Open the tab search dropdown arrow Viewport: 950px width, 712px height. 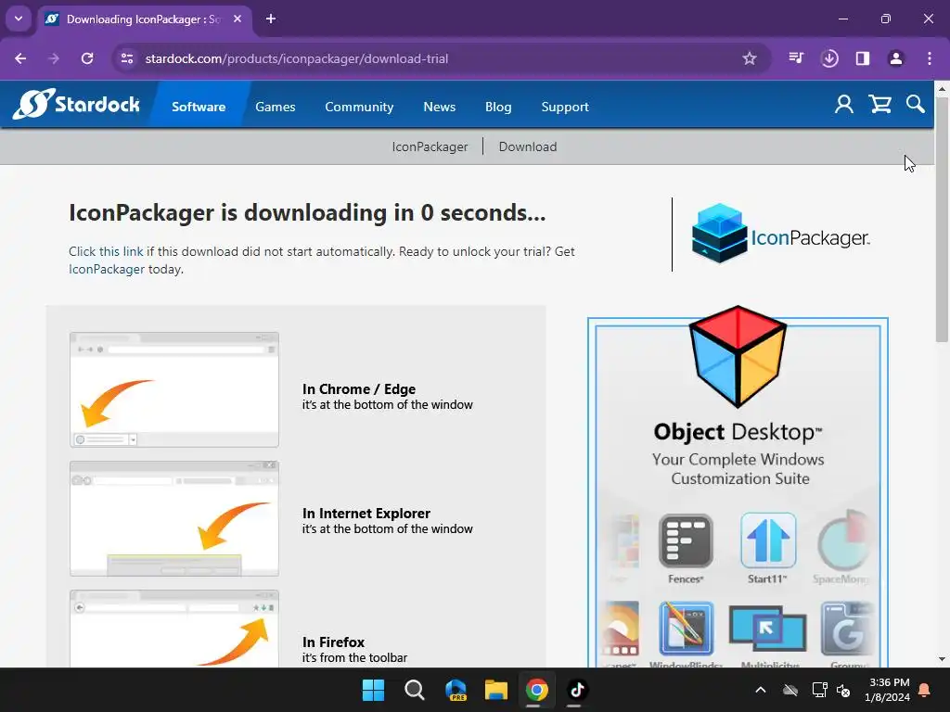19,19
